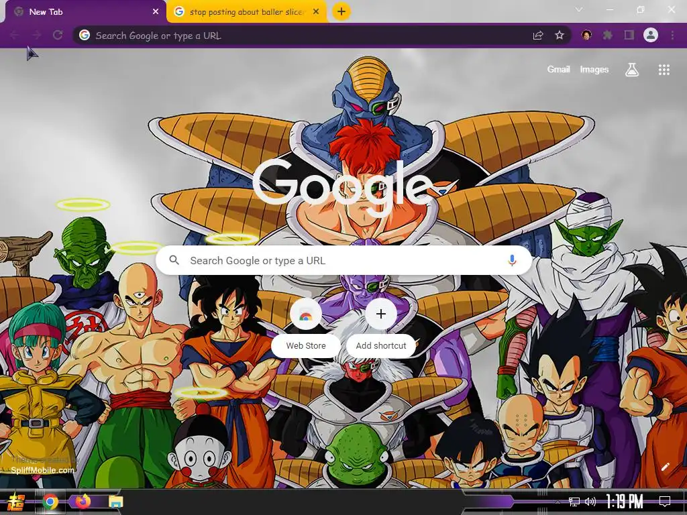Screen dimensions: 687x515
Task: Click the Google icon in address bar
Action: (85, 35)
